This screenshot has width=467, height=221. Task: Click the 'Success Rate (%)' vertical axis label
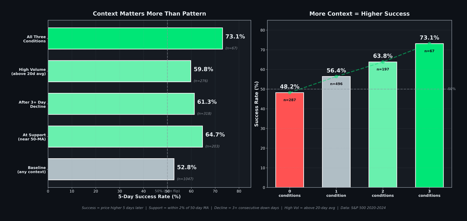tap(256, 104)
